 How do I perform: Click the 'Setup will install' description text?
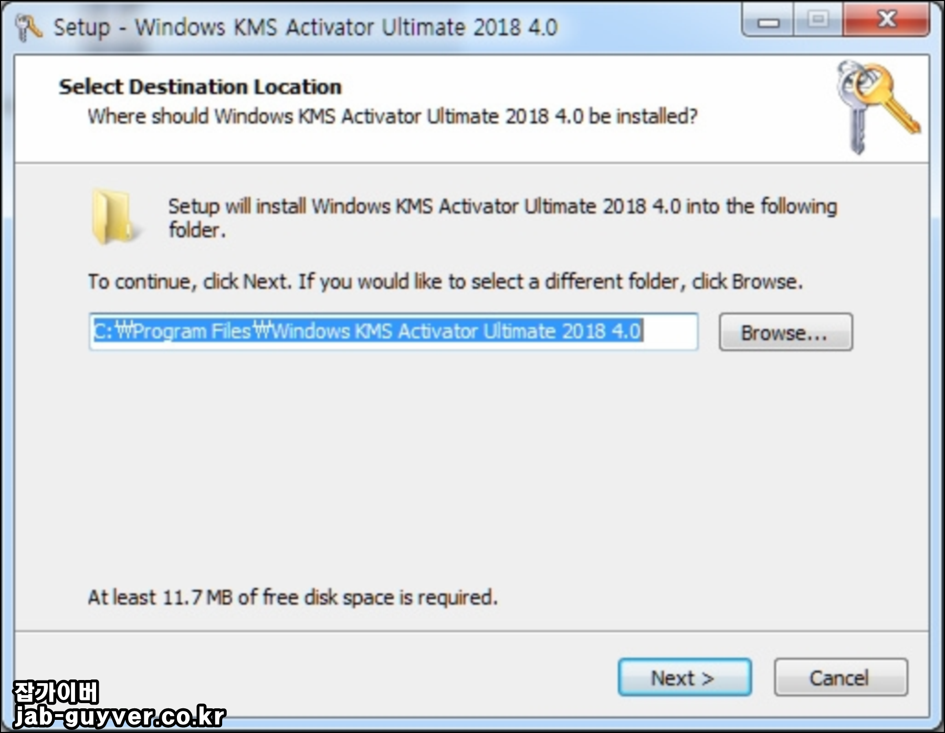502,218
